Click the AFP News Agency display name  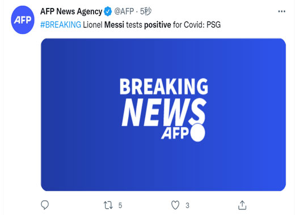click(x=71, y=11)
